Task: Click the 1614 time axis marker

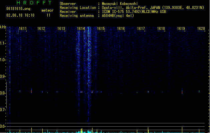Action: click(x=81, y=29)
